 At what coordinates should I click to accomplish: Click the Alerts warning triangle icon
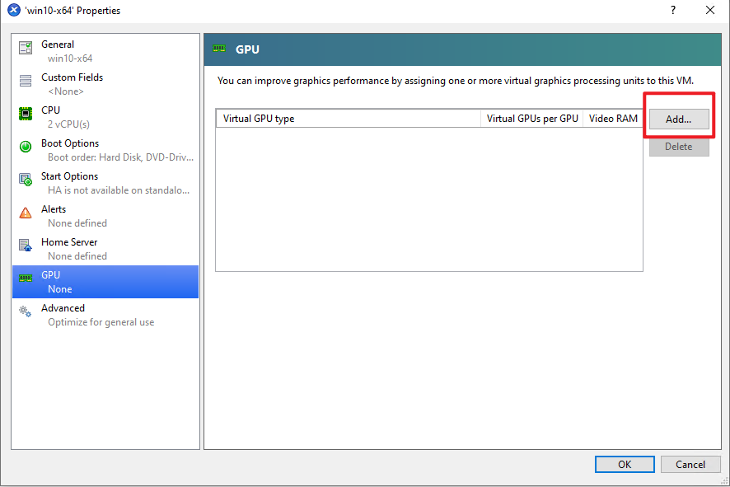click(26, 213)
